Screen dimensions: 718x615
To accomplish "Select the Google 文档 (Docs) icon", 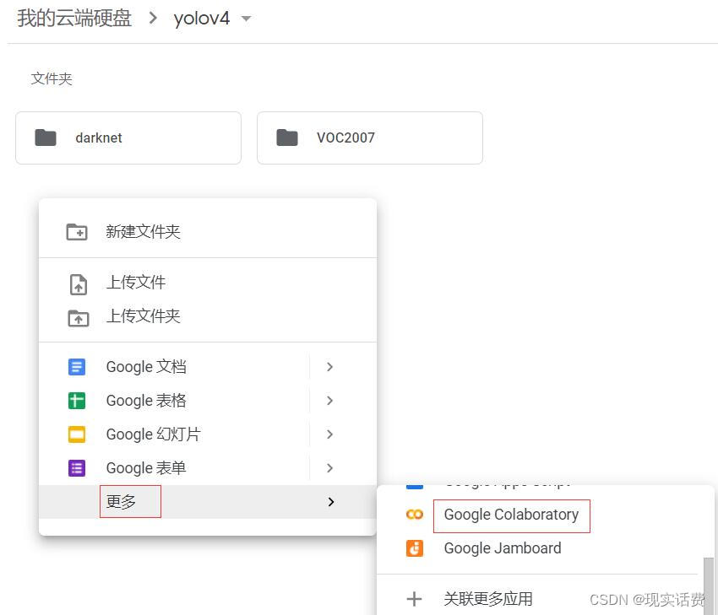I will pos(78,366).
